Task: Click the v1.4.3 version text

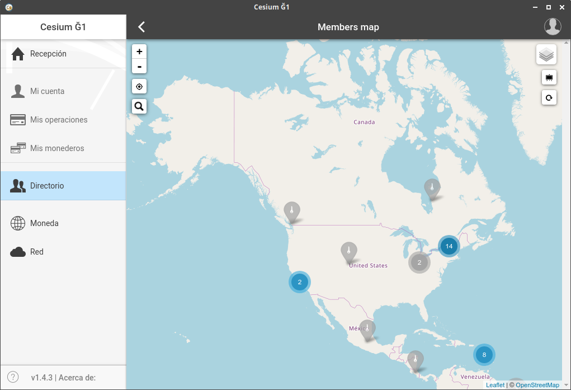Action: (42, 378)
